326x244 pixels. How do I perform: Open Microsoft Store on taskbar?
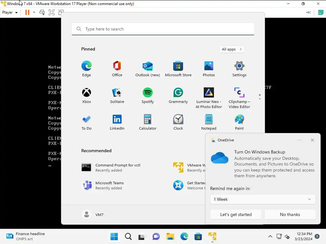198,236
